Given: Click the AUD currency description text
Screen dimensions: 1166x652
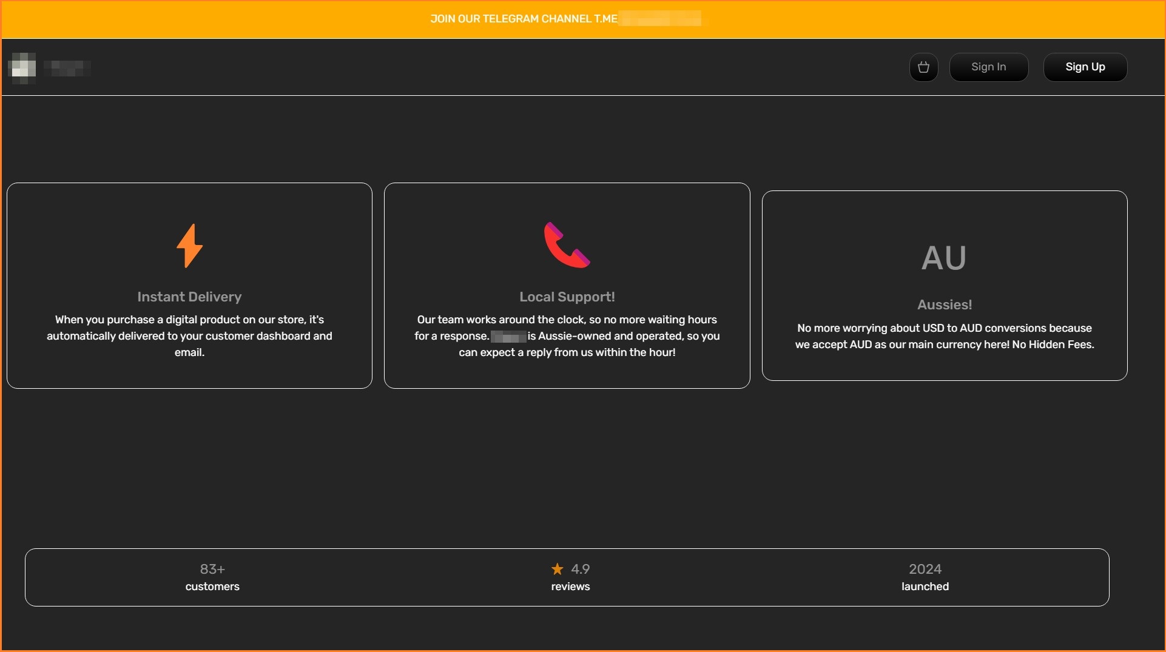Looking at the screenshot, I should 944,336.
